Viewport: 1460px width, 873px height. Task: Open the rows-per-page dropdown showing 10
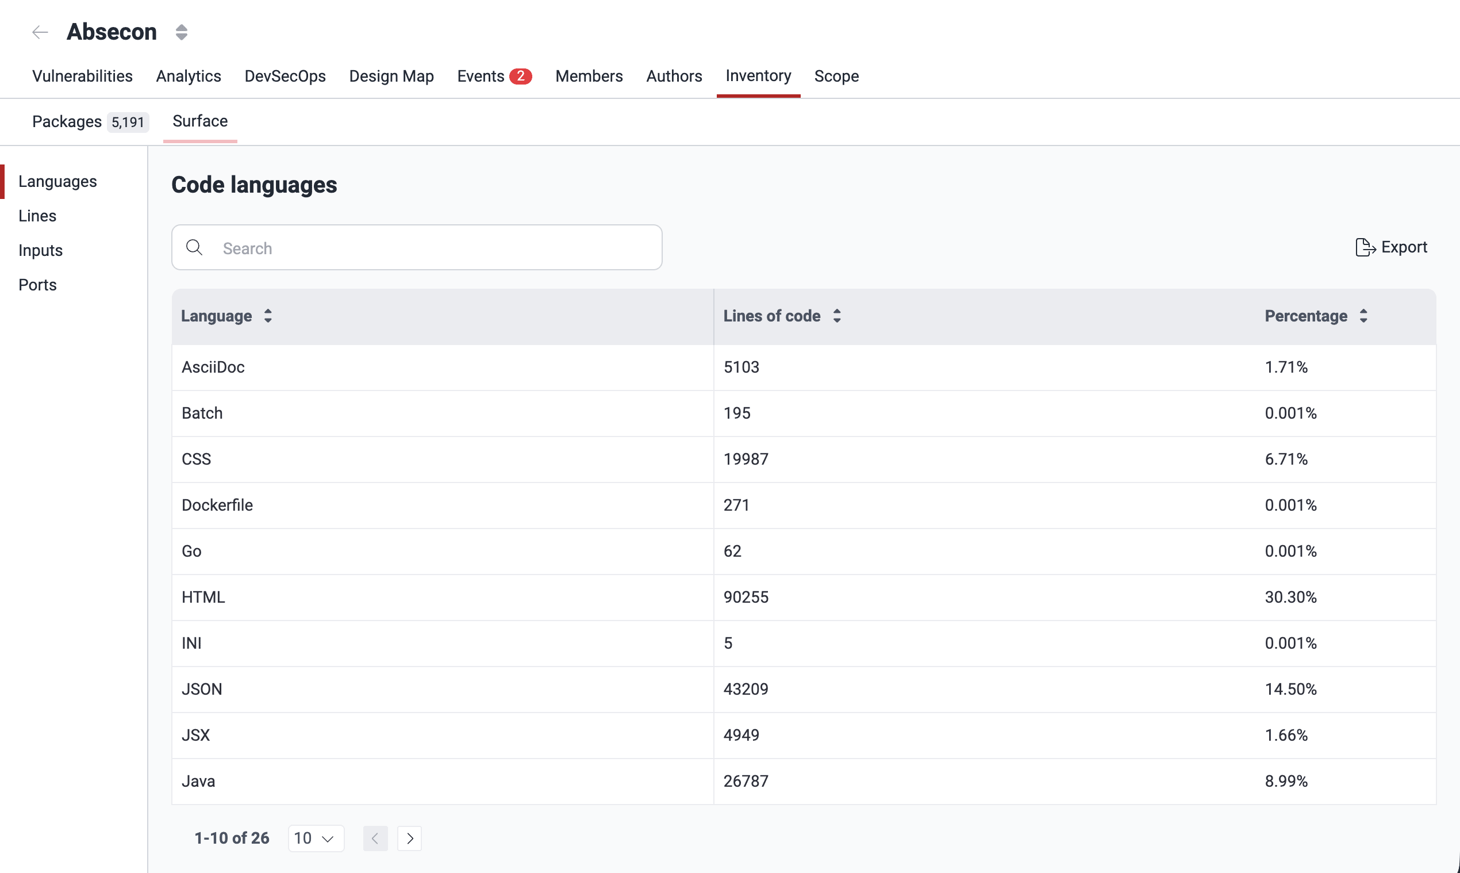coord(315,838)
